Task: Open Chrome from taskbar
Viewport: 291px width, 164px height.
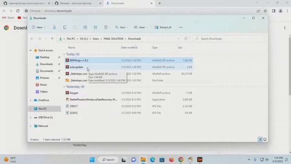Action: [x=181, y=159]
